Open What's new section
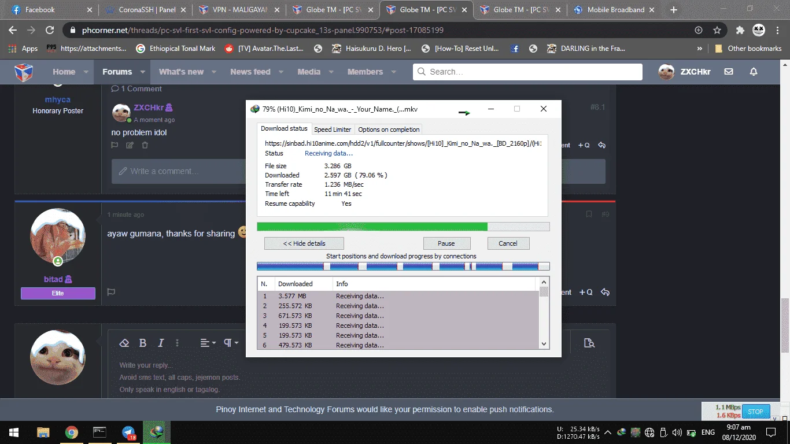790x444 pixels. 181,72
